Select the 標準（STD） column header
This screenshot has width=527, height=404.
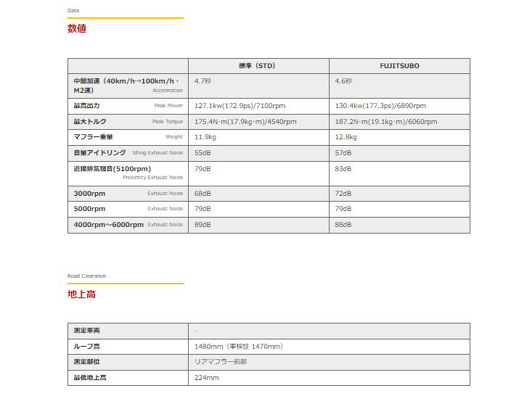[257, 66]
